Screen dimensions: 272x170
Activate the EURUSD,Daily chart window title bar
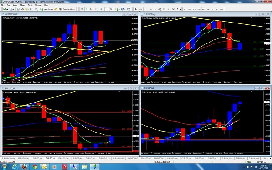click(205, 14)
